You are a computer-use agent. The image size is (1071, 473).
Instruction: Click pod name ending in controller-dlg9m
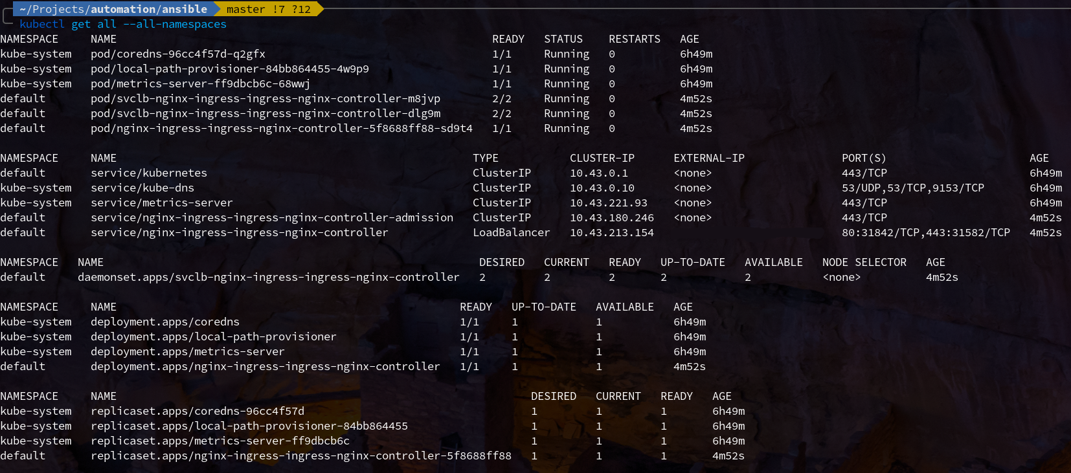tap(265, 113)
